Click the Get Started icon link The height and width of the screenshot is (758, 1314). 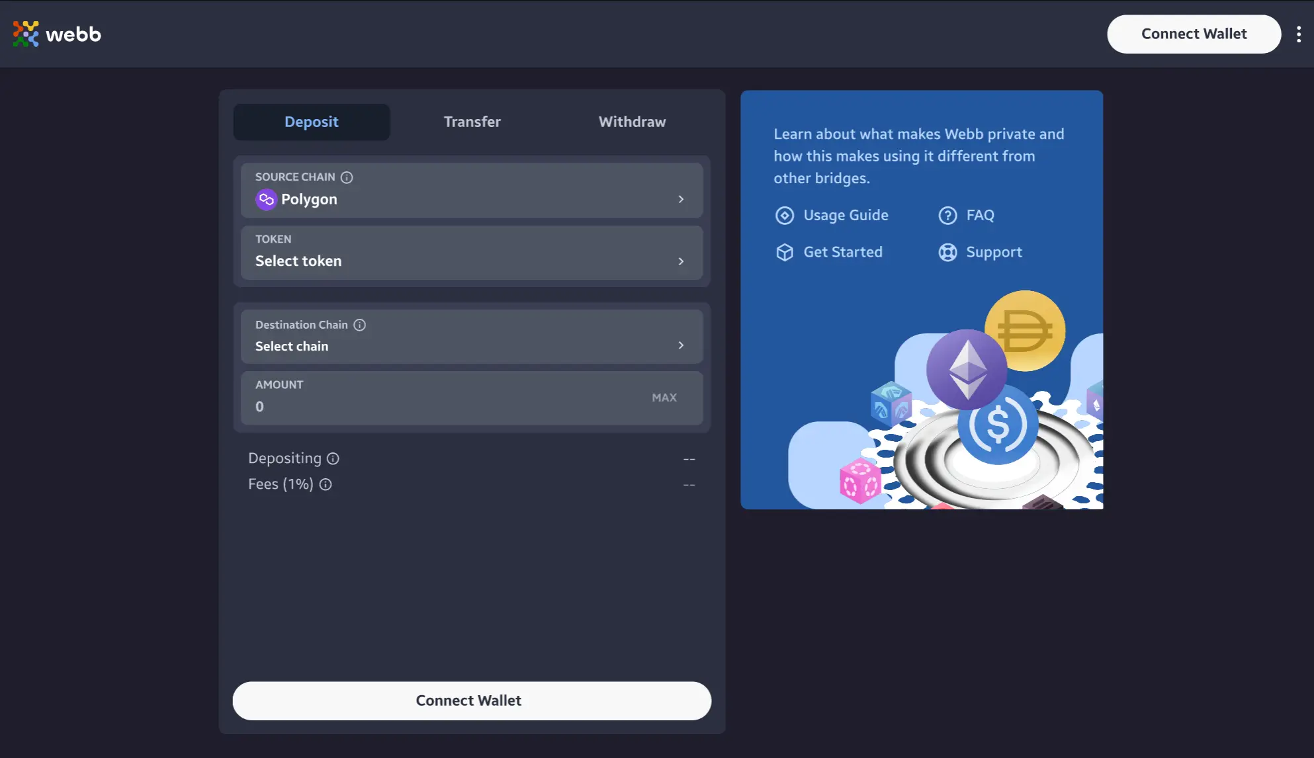[x=783, y=253]
